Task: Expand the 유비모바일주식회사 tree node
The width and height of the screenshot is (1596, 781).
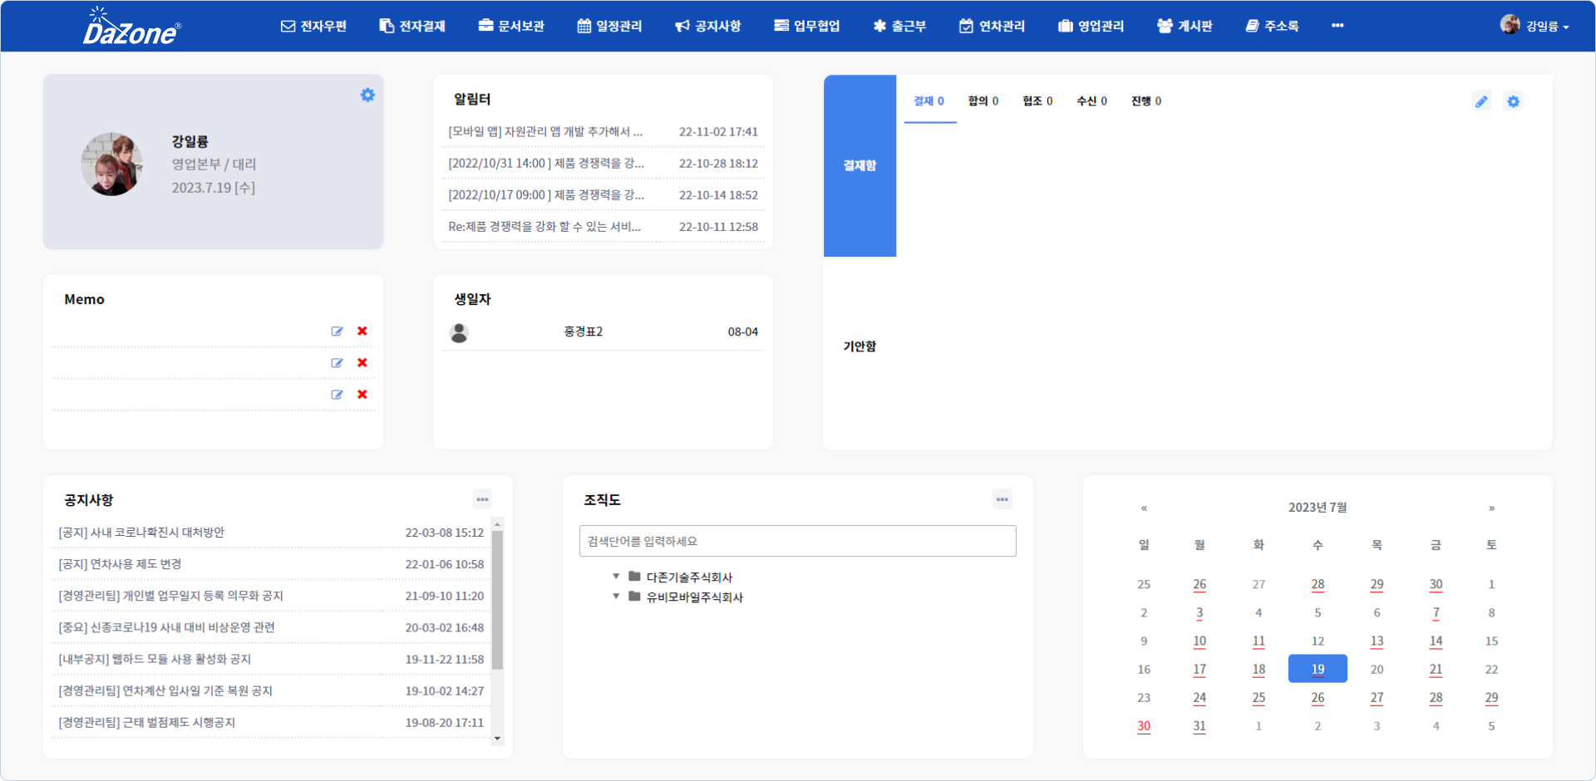Action: tap(616, 597)
